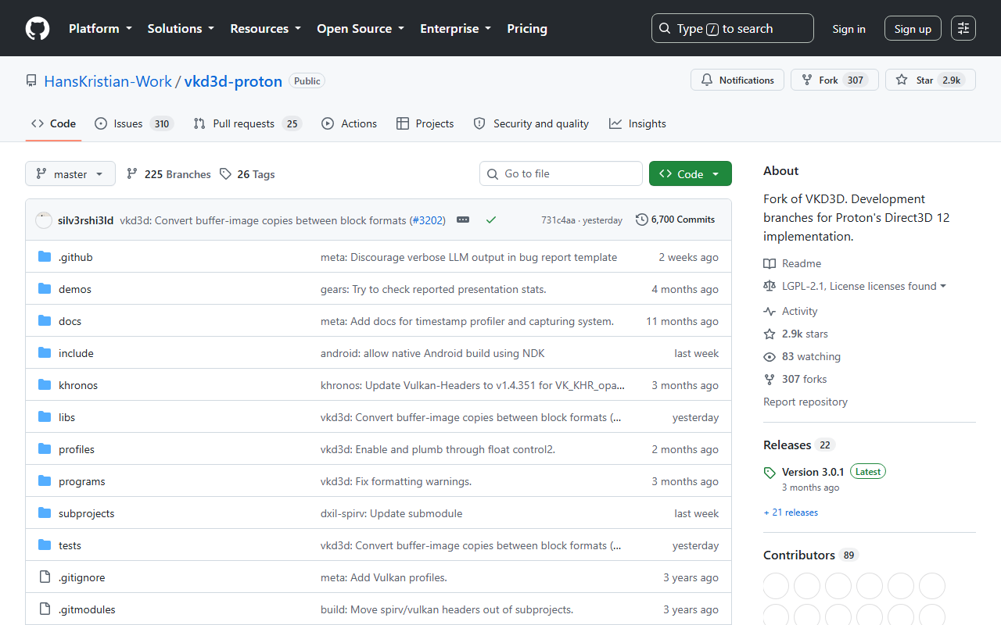View the 307 forks link

[x=795, y=379]
